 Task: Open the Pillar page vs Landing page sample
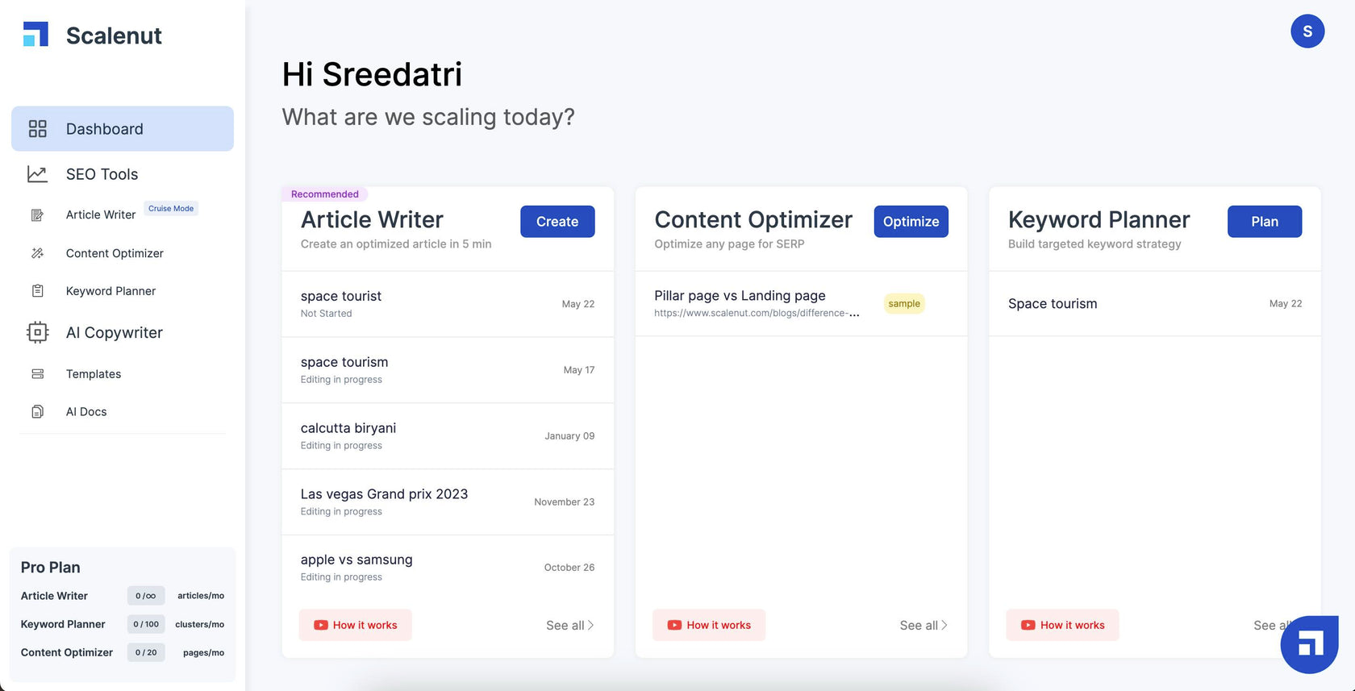tap(801, 304)
